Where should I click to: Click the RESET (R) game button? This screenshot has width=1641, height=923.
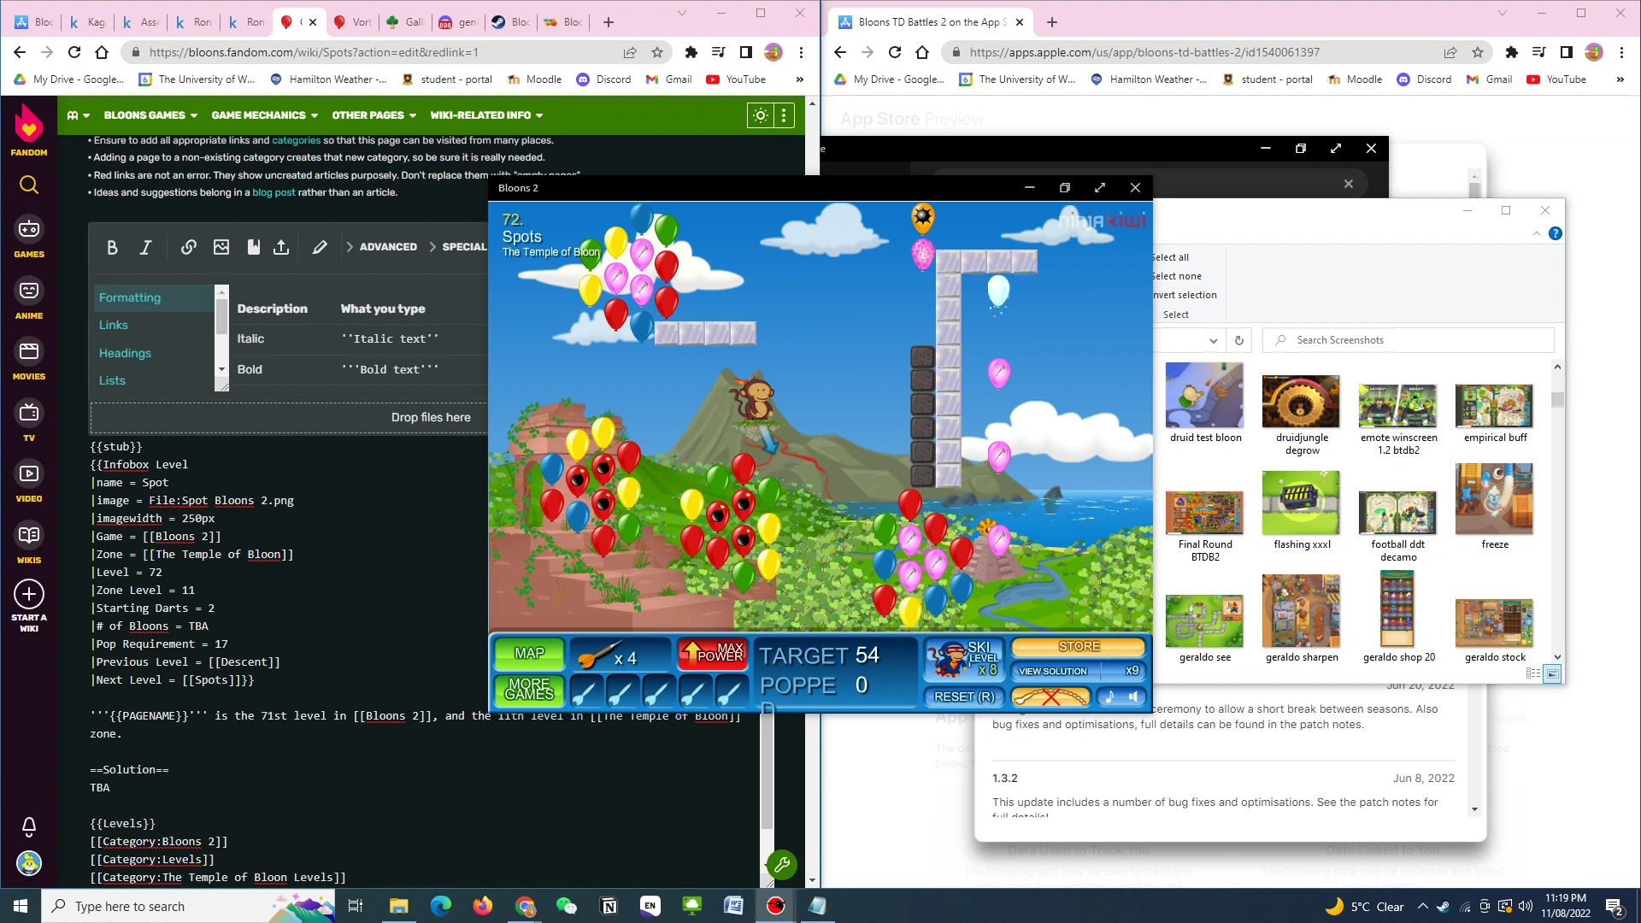[963, 697]
